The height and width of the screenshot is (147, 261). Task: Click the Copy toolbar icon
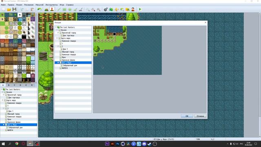click(27, 9)
